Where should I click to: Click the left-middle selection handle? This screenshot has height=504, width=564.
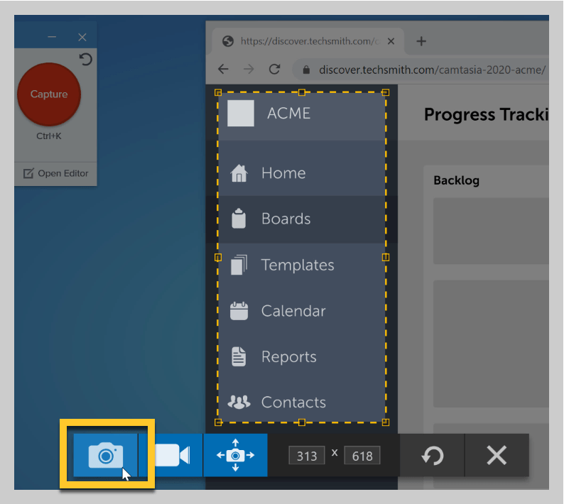coord(218,257)
